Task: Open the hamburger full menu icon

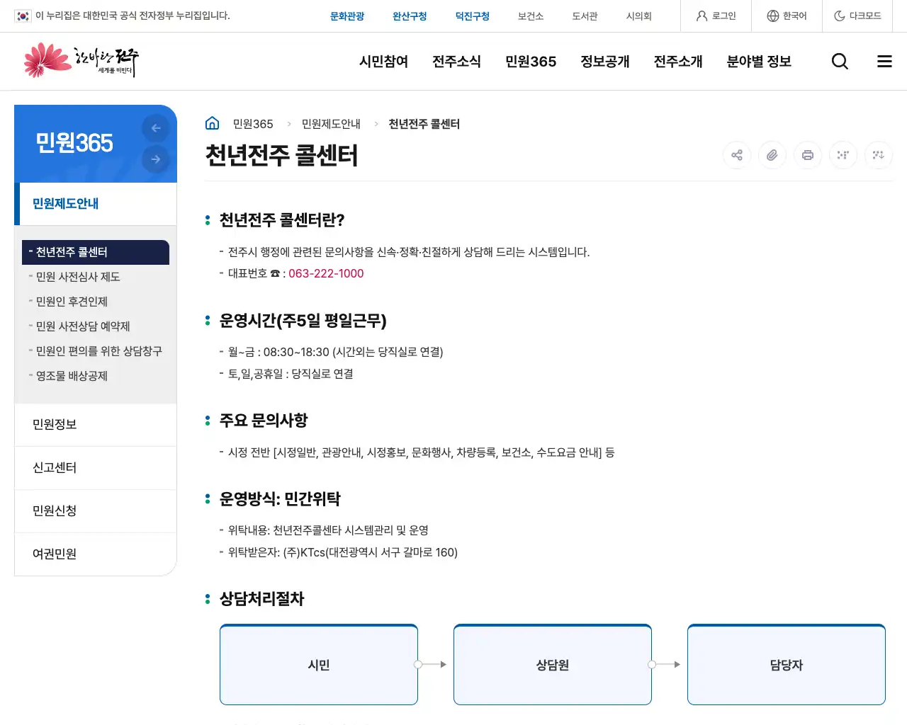Action: click(x=884, y=62)
